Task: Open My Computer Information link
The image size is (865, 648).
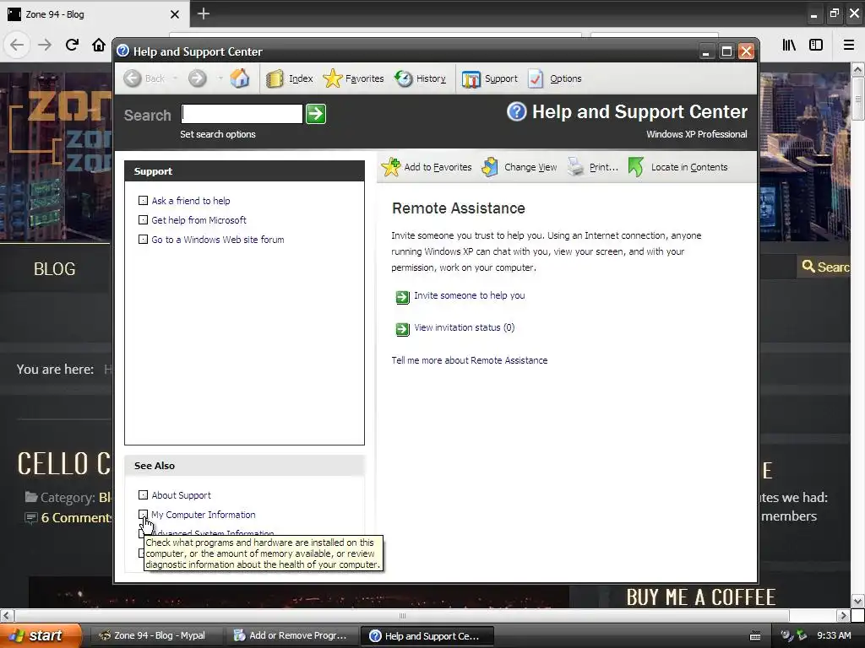Action: click(x=204, y=515)
